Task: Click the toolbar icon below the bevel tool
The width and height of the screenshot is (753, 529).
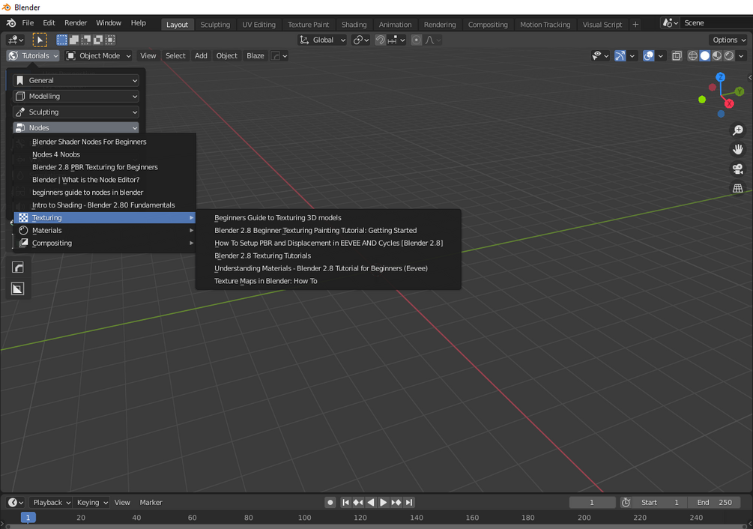Action: (18, 288)
